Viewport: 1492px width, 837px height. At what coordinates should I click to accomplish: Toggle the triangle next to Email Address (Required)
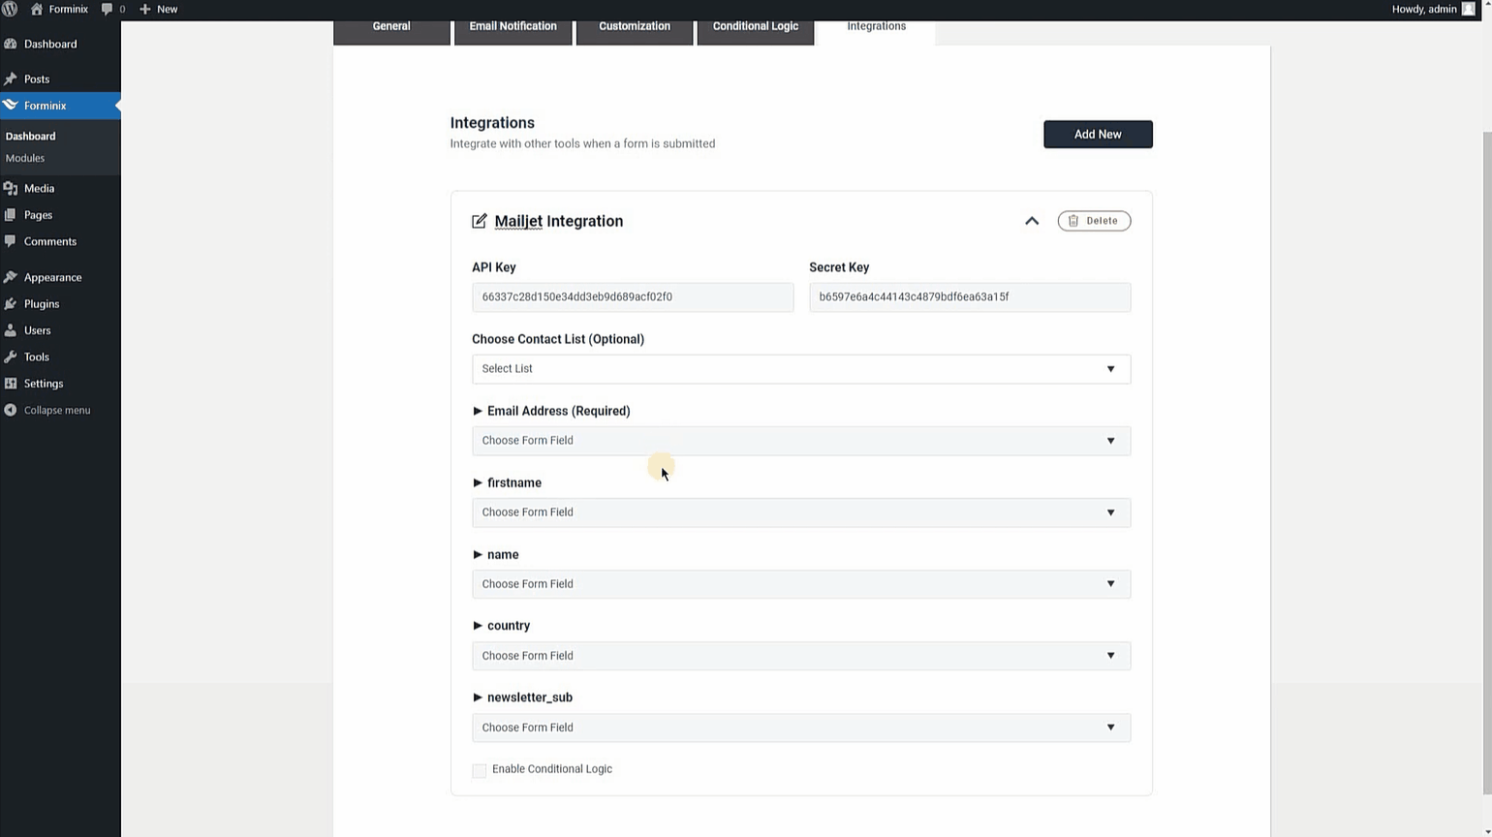[x=478, y=411]
